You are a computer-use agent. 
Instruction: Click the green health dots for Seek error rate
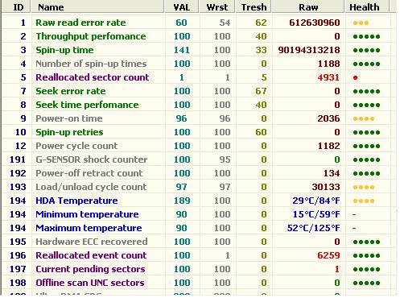[366, 92]
